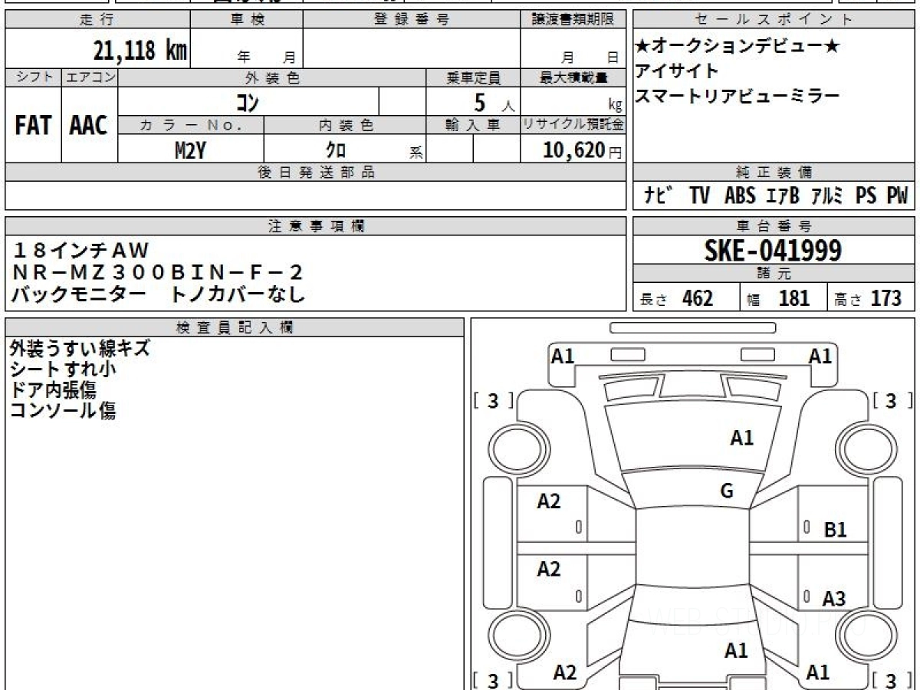This screenshot has width=920, height=690.
Task: Select chassis number SKE-041999
Action: pos(773,250)
